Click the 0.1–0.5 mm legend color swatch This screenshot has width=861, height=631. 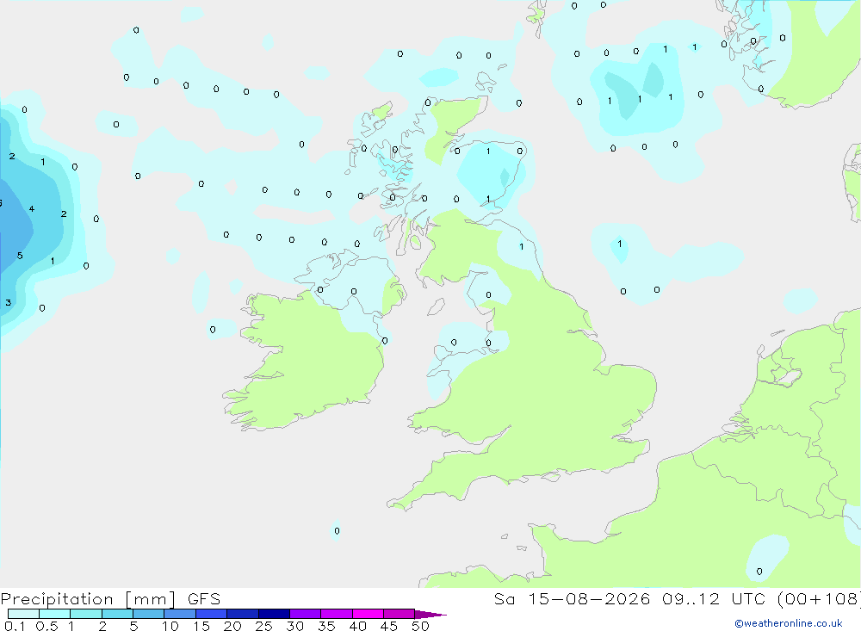tap(23, 614)
